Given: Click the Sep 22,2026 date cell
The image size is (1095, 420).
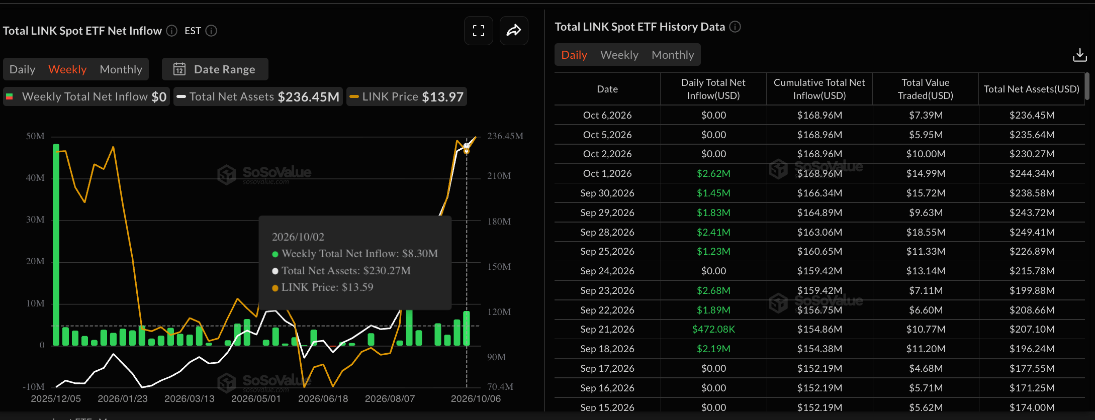Looking at the screenshot, I should click(x=607, y=310).
